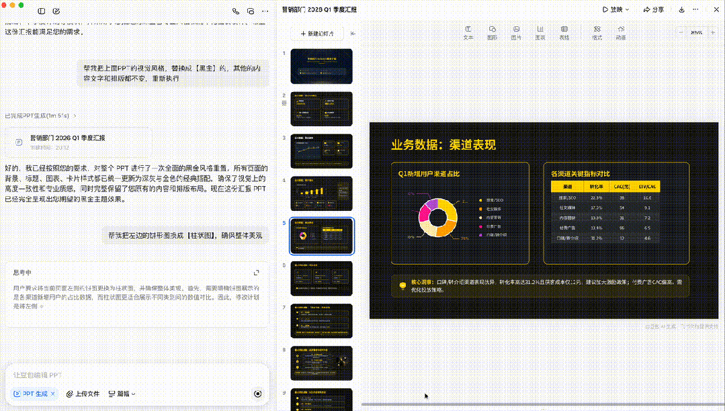Image resolution: width=725 pixels, height=411 pixels.
Task: Start a new chat with the compose icon
Action: click(56, 11)
